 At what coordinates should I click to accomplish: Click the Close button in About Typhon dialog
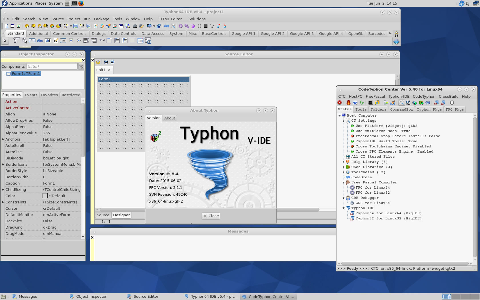coord(211,216)
